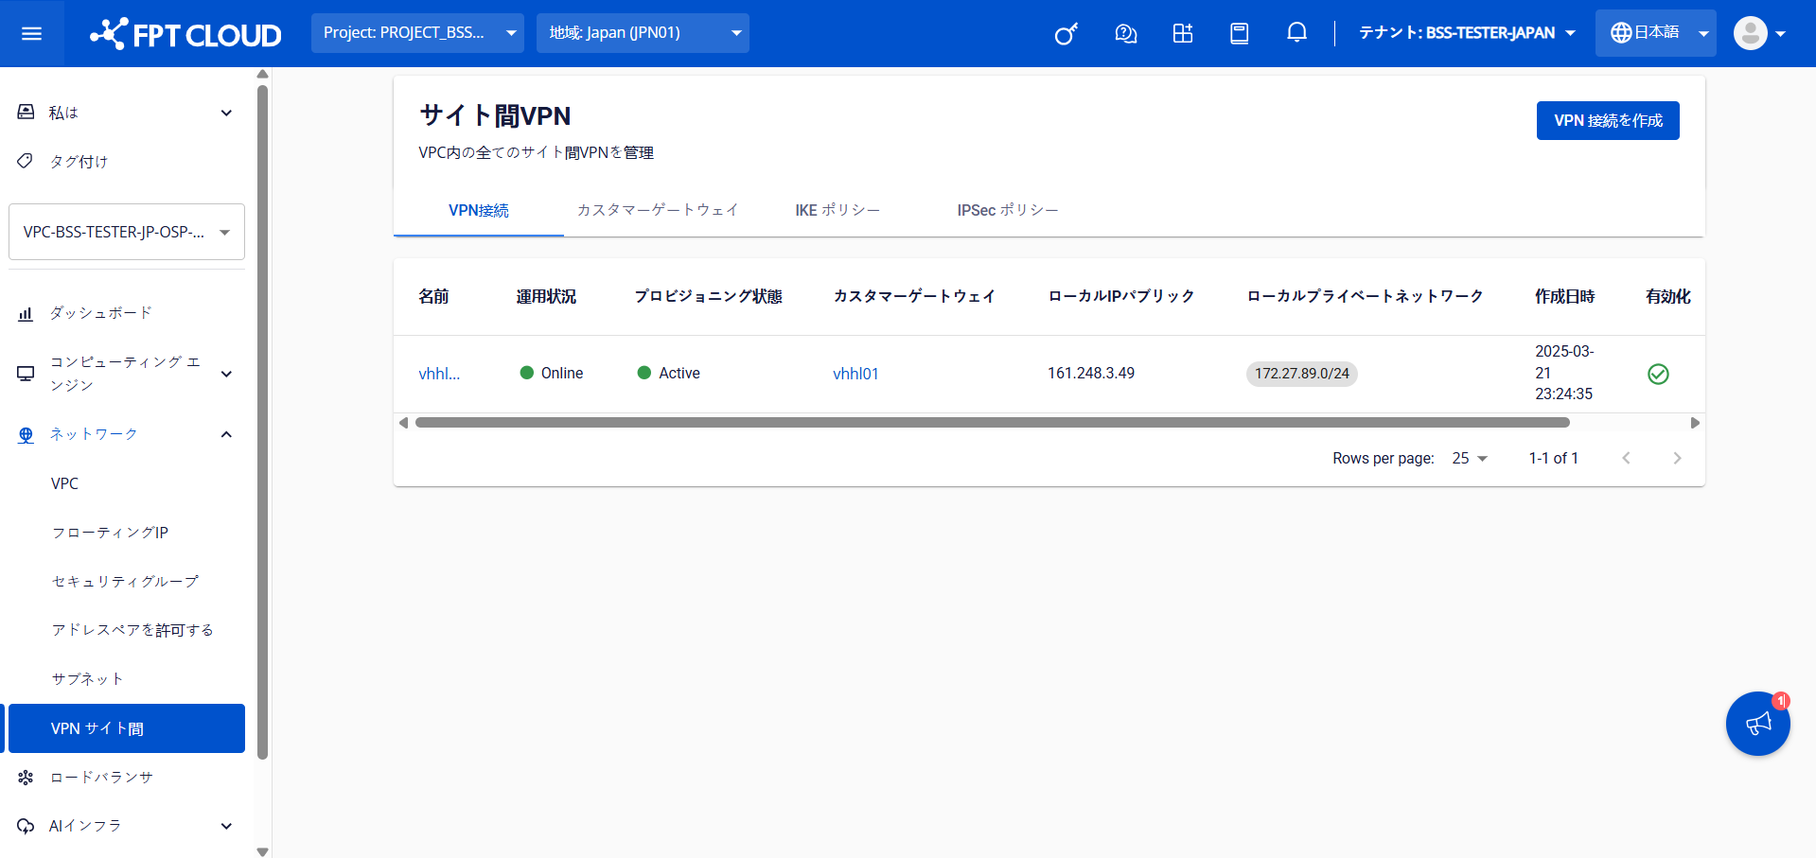Open the テナント: BSS-TESTER-JAPAN dropdown
This screenshot has width=1816, height=858.
point(1467,33)
